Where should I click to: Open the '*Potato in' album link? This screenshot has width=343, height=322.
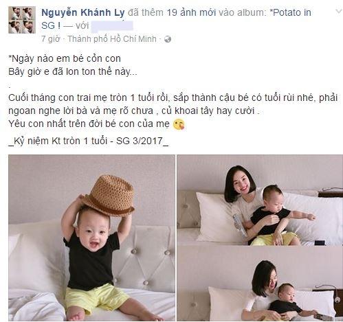pos(290,12)
